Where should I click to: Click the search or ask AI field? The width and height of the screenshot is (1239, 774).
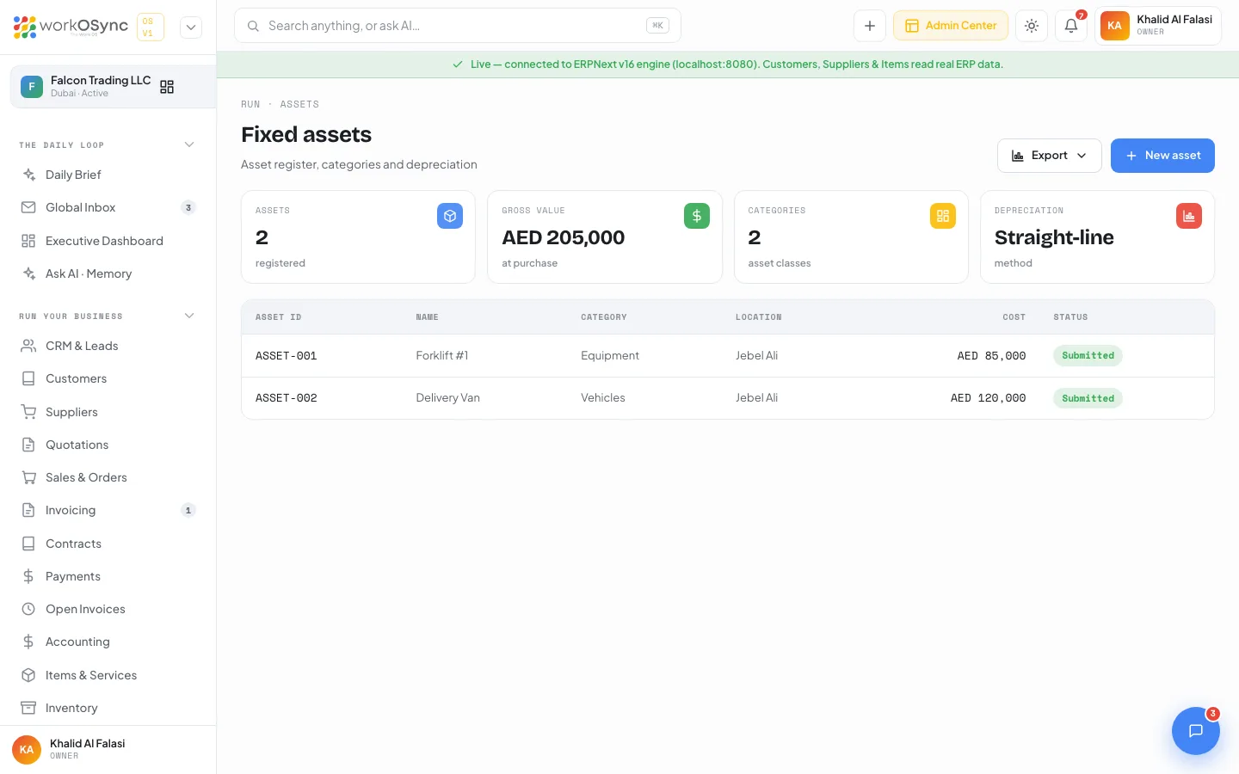[x=457, y=26]
